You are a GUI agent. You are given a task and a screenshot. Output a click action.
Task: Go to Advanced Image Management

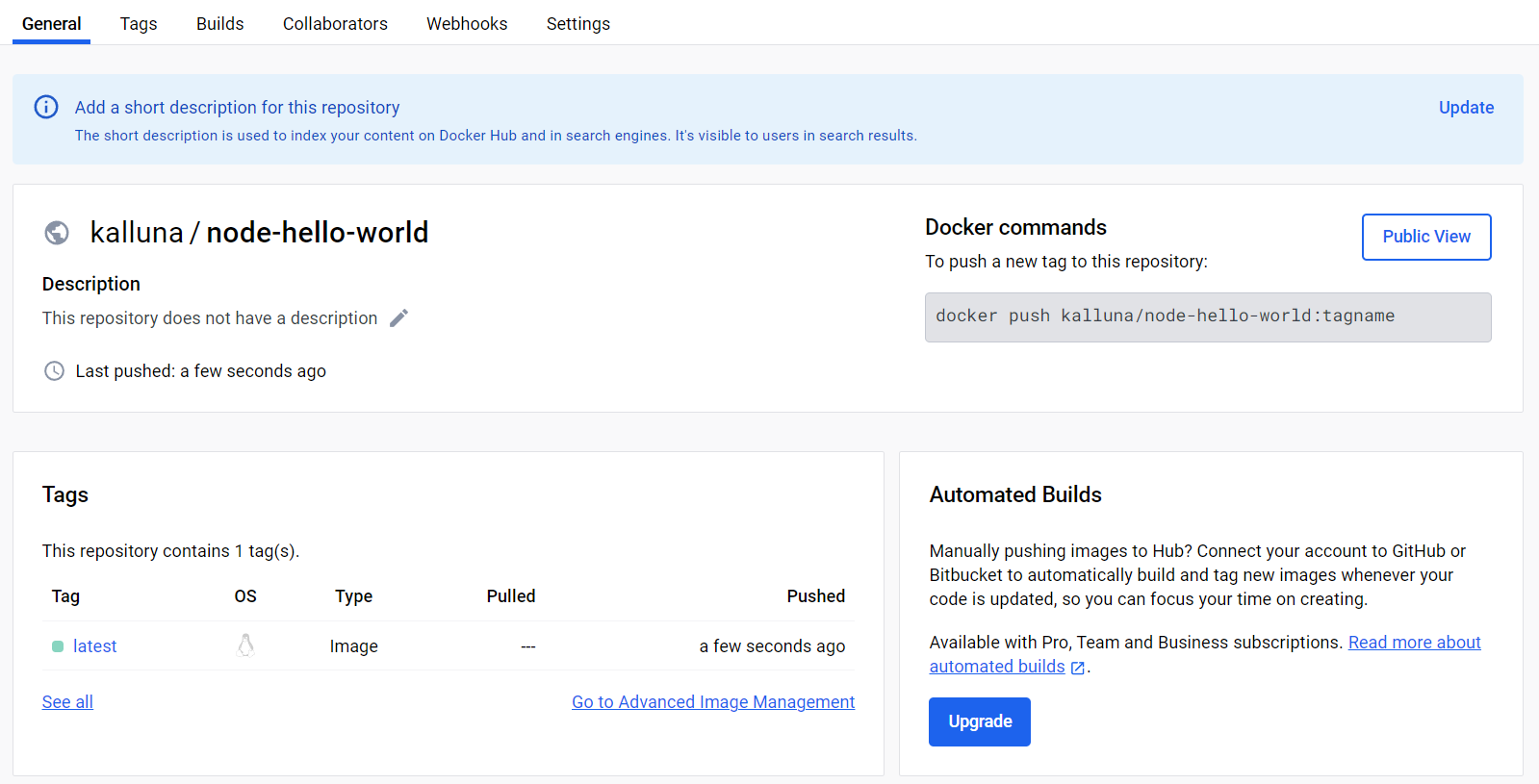coord(713,702)
